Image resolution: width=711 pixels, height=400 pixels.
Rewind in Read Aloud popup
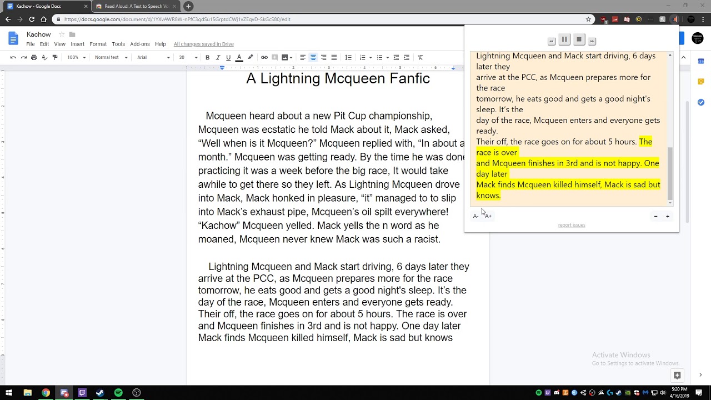tap(552, 41)
